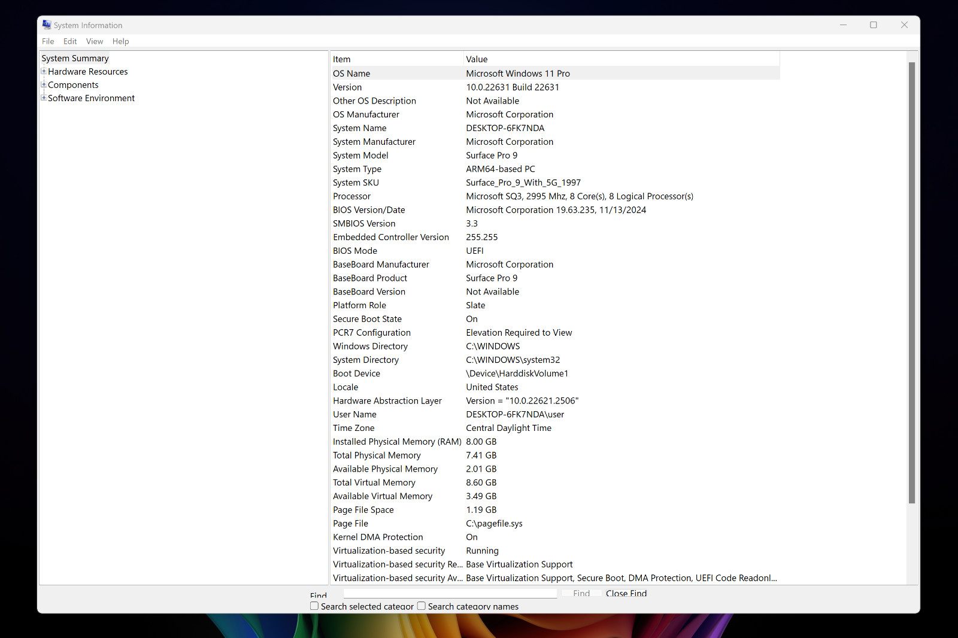Enable Search selected category only checkbox
958x638 pixels.
[314, 606]
